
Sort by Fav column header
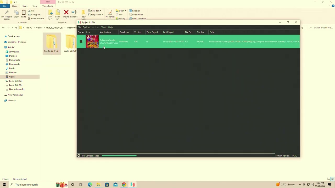click(x=80, y=32)
